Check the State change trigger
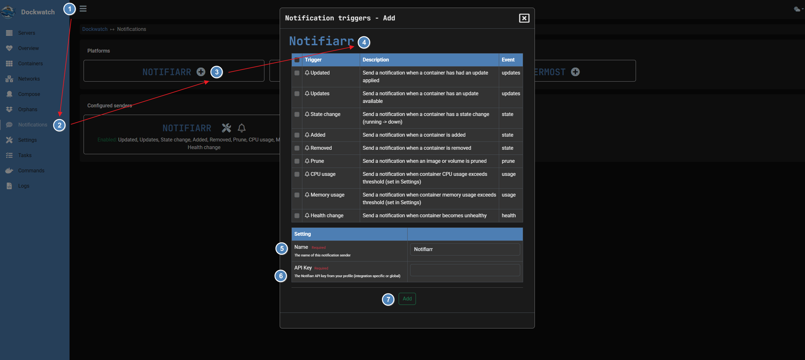This screenshot has width=805, height=360. tap(297, 114)
